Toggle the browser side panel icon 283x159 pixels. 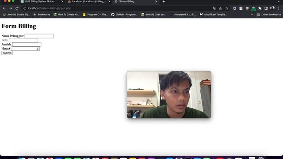pos(266,8)
